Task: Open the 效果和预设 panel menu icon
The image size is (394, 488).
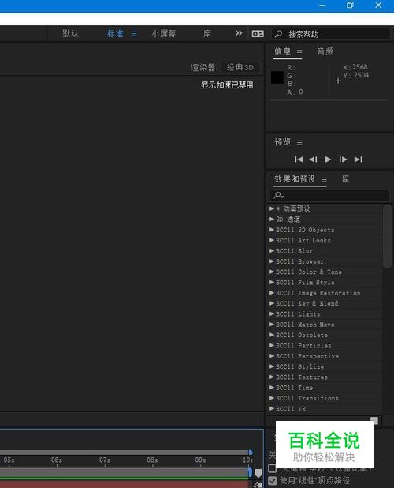Action: coord(324,180)
